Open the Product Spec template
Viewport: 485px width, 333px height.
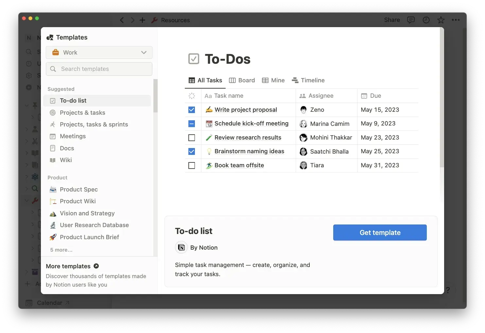point(78,189)
